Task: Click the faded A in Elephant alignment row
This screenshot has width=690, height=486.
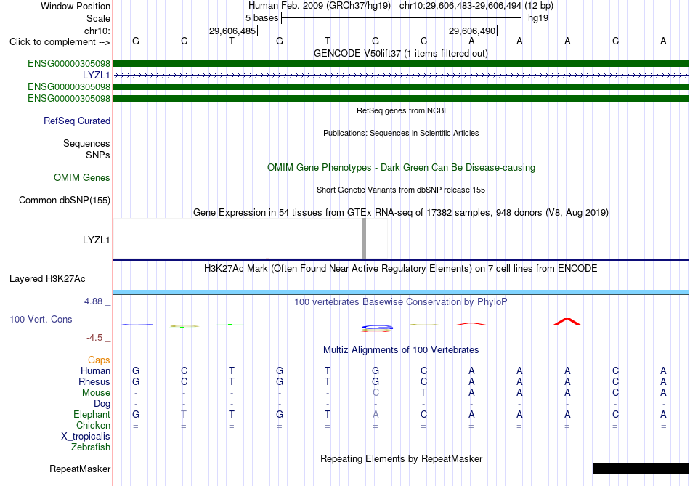Action: pyautogui.click(x=376, y=414)
